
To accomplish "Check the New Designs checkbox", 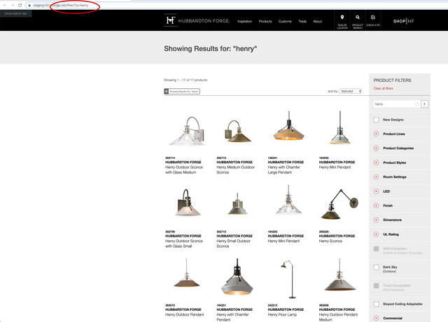I will pyautogui.click(x=377, y=120).
